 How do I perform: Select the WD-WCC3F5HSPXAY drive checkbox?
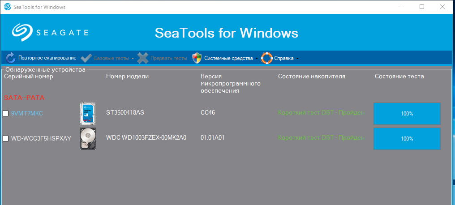click(6, 139)
